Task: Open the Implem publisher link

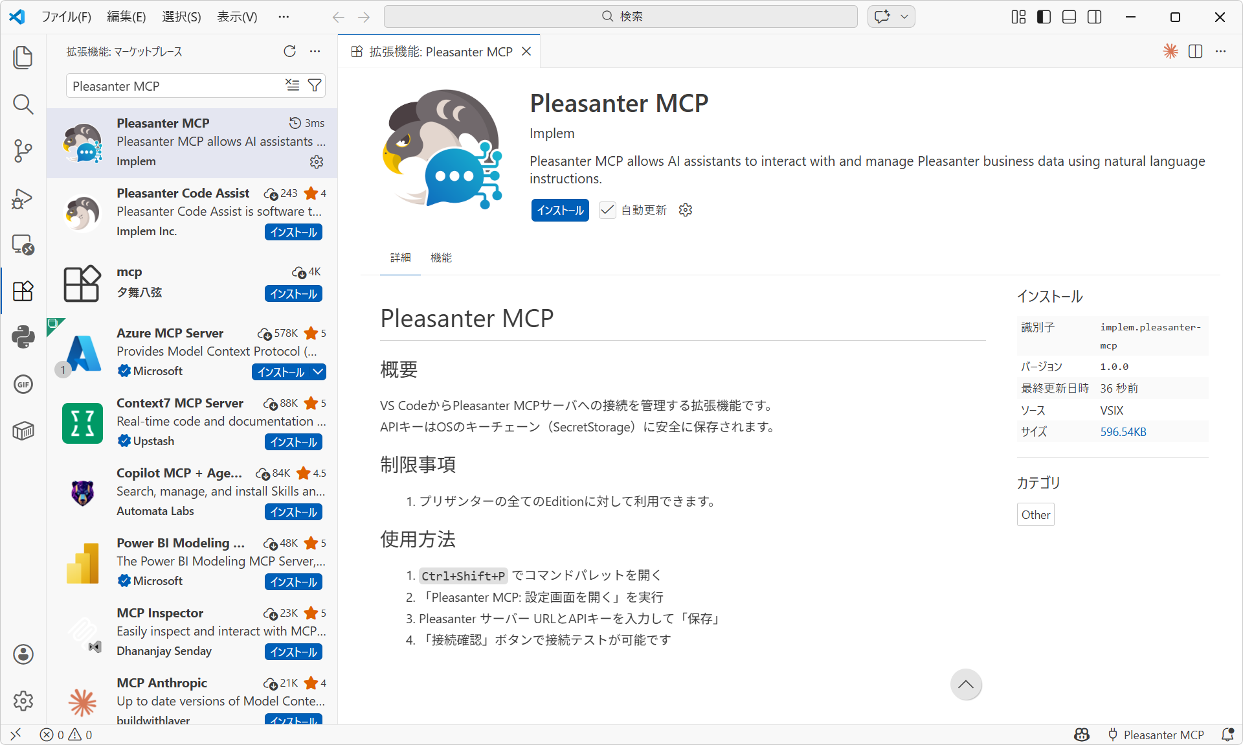Action: [x=552, y=133]
